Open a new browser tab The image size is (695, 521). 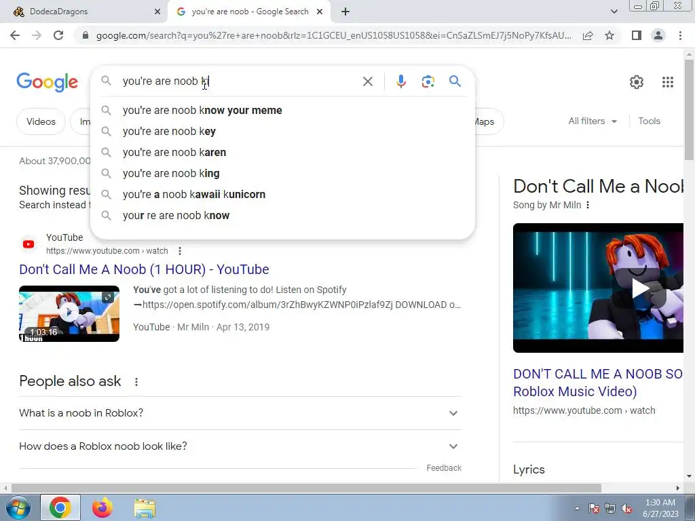point(345,12)
